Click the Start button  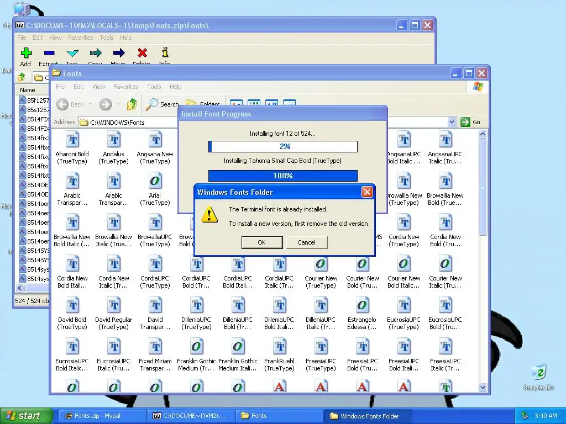[25, 416]
